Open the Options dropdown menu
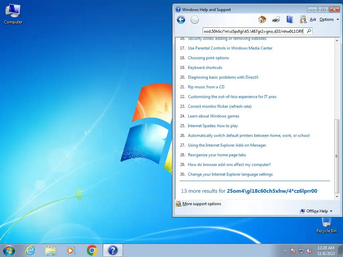 (x=329, y=19)
